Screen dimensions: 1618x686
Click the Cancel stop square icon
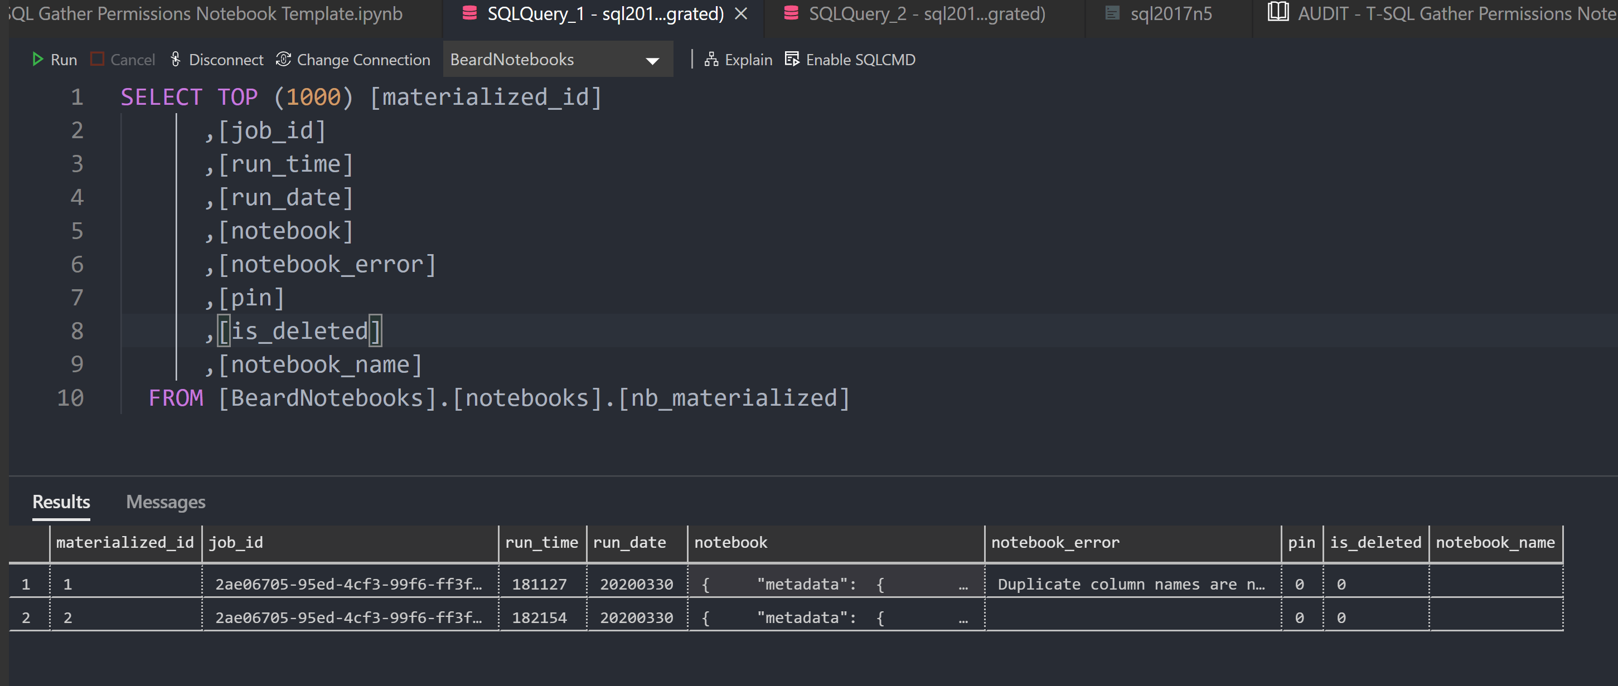tap(98, 60)
